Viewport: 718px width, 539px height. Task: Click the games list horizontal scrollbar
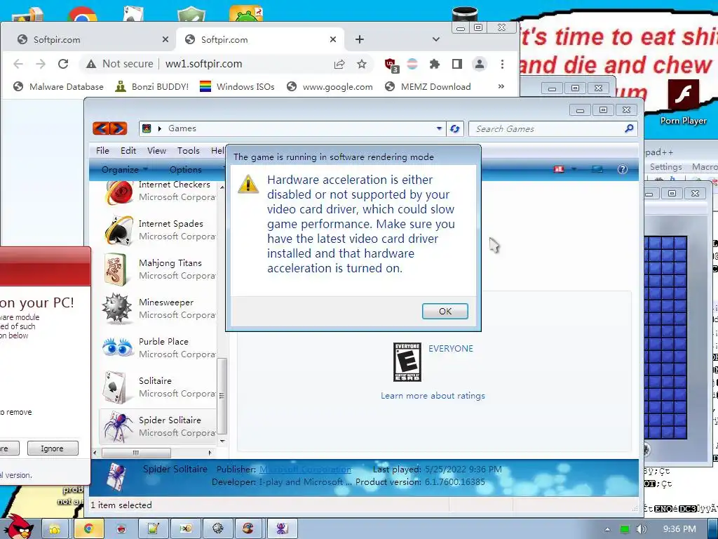(x=136, y=453)
